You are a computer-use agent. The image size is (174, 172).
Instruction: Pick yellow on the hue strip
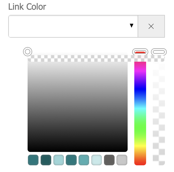coord(140,146)
